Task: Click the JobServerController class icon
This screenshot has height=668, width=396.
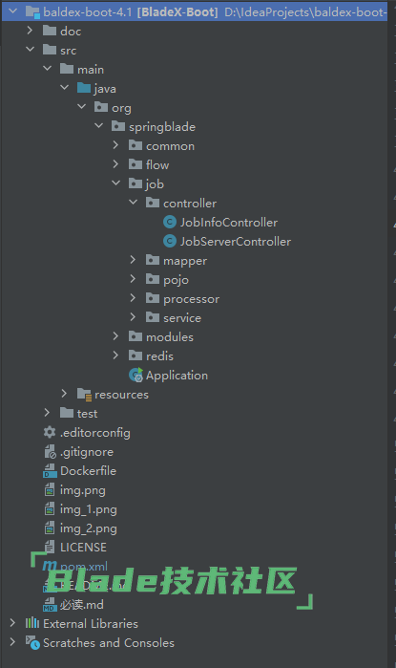Action: 170,241
